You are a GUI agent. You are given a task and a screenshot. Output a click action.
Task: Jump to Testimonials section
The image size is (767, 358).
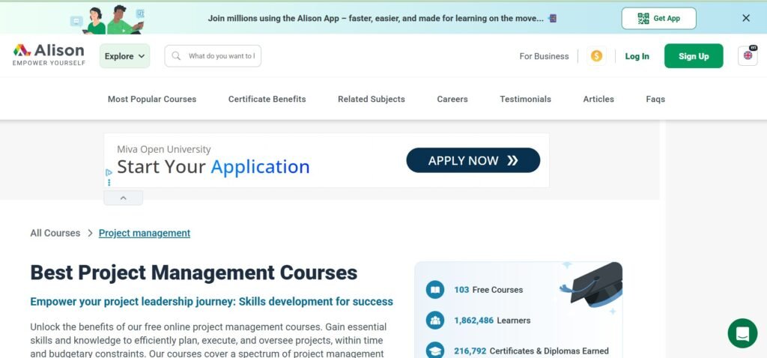[525, 99]
